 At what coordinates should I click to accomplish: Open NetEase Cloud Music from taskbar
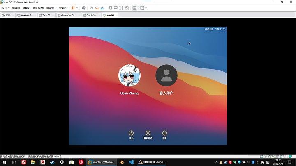click(x=81, y=162)
